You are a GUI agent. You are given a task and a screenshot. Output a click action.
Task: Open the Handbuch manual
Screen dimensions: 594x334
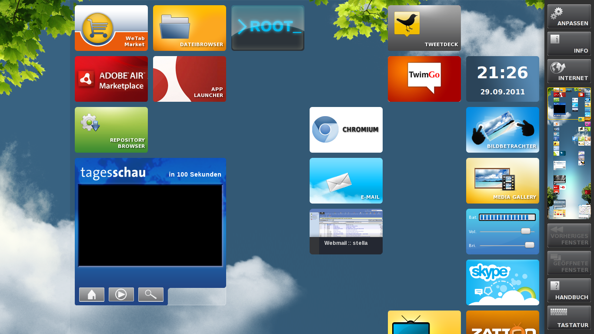pyautogui.click(x=569, y=291)
